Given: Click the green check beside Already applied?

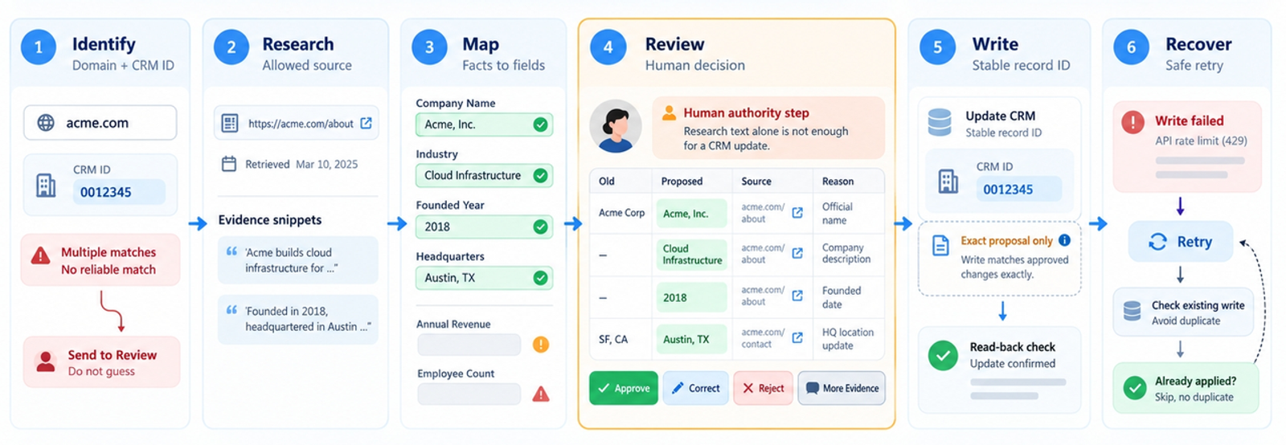Looking at the screenshot, I should (x=1135, y=389).
